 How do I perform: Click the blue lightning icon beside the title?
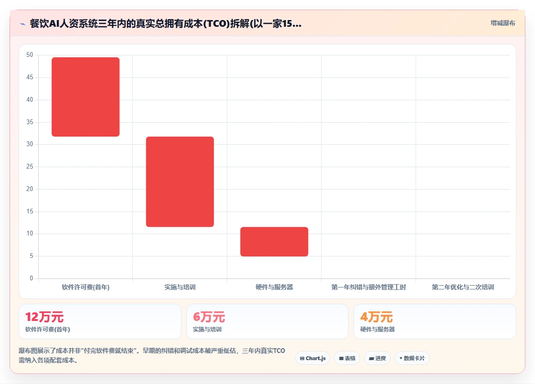coord(23,24)
